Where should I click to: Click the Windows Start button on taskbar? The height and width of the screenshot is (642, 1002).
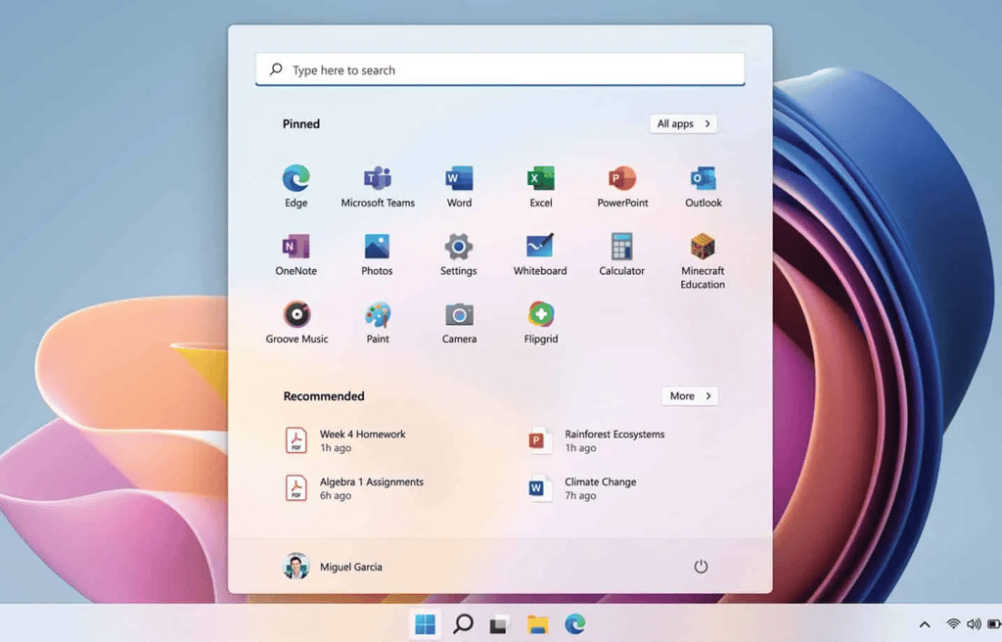(425, 624)
